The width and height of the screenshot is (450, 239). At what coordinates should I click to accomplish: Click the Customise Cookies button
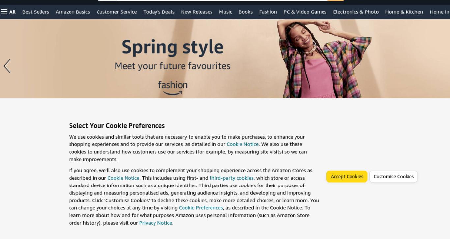(x=394, y=177)
